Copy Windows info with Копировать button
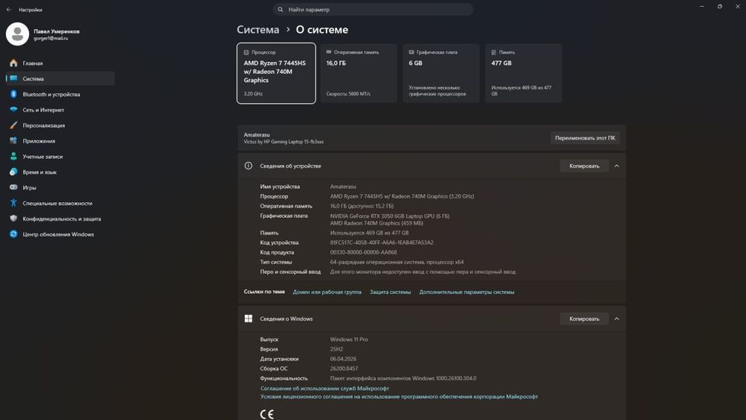Image resolution: width=746 pixels, height=420 pixels. [584, 319]
